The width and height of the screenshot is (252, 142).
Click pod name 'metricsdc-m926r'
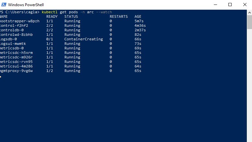tap(16, 57)
